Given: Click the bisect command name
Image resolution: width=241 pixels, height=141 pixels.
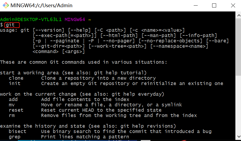Looking at the screenshot, I should click(x=17, y=131).
